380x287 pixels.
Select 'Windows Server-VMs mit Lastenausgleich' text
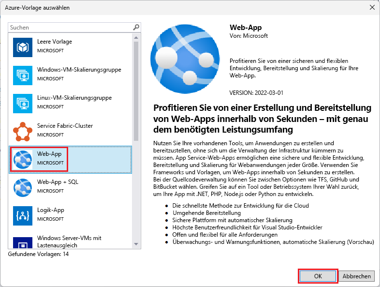(x=69, y=242)
